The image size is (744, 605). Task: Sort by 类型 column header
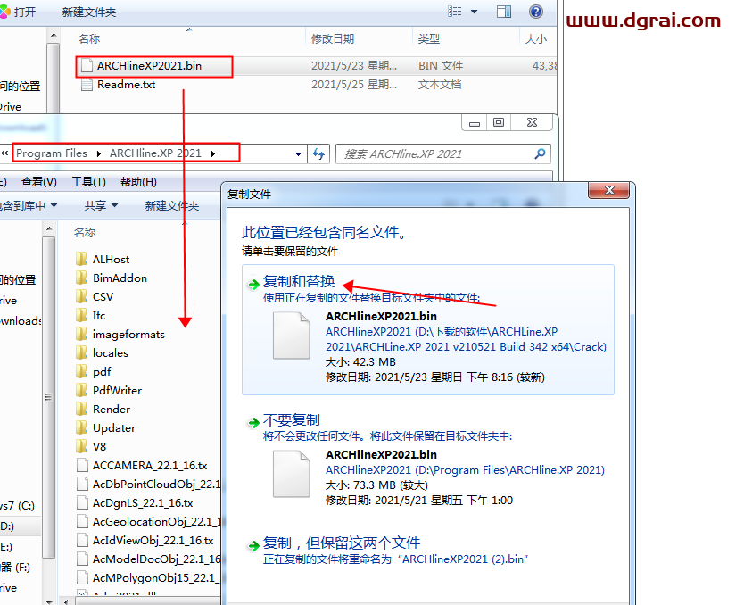428,39
